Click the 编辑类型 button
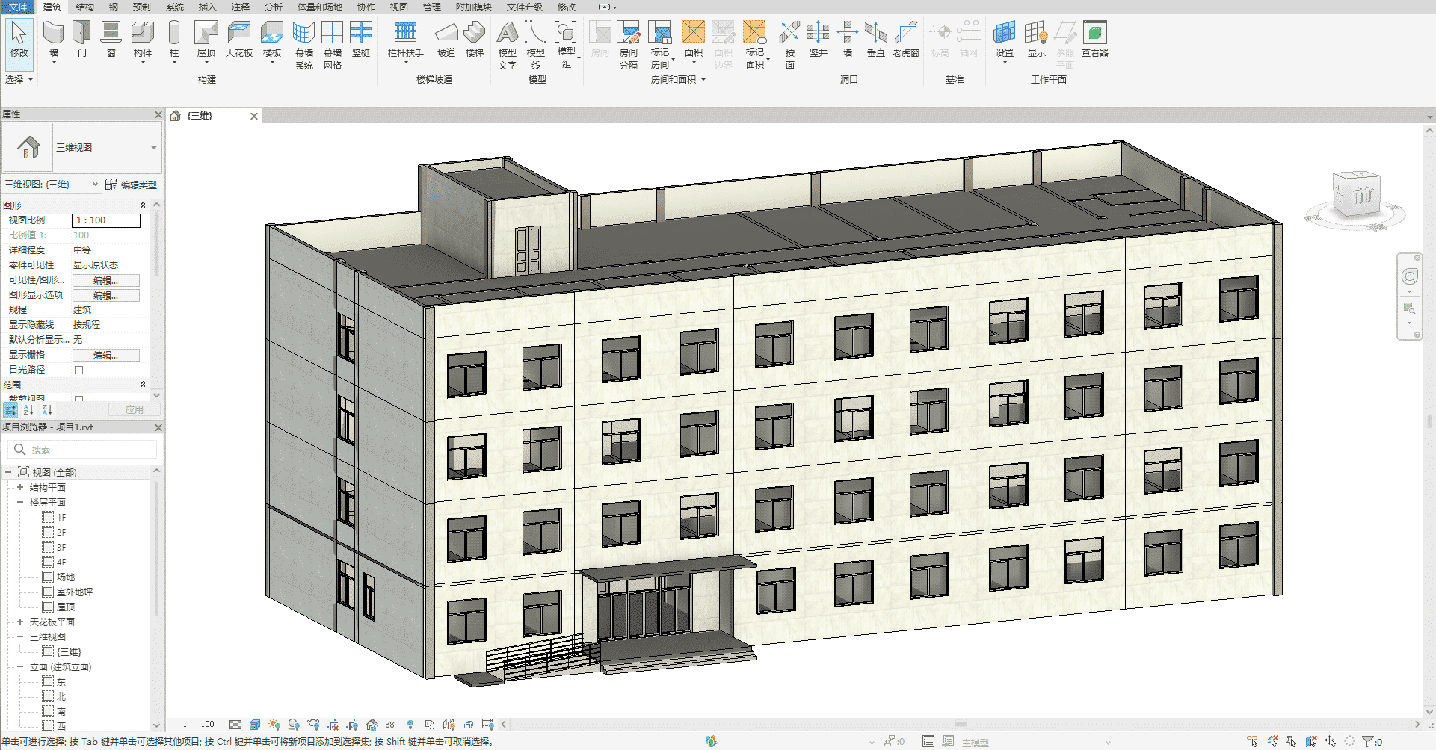This screenshot has height=750, width=1436. (132, 185)
